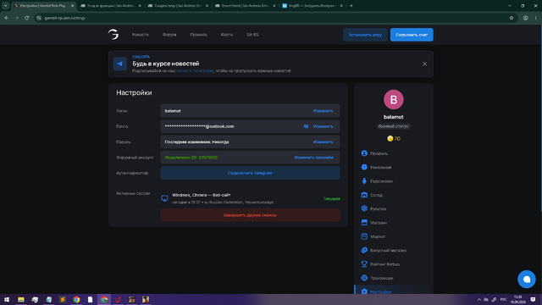This screenshot has height=305, width=542.
Task: Switch to the Emest Hand browser tab
Action: tap(246, 6)
